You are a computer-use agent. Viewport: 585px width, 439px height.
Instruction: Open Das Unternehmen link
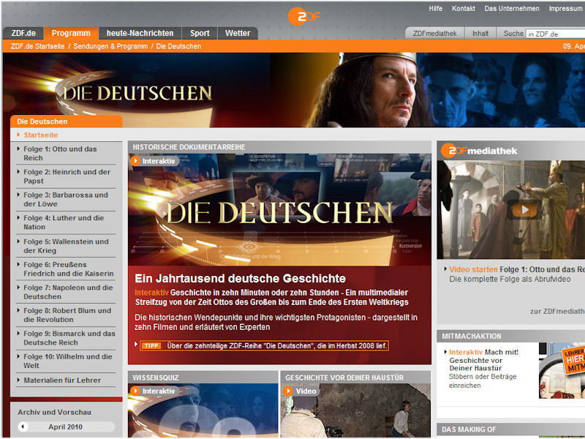[x=511, y=8]
